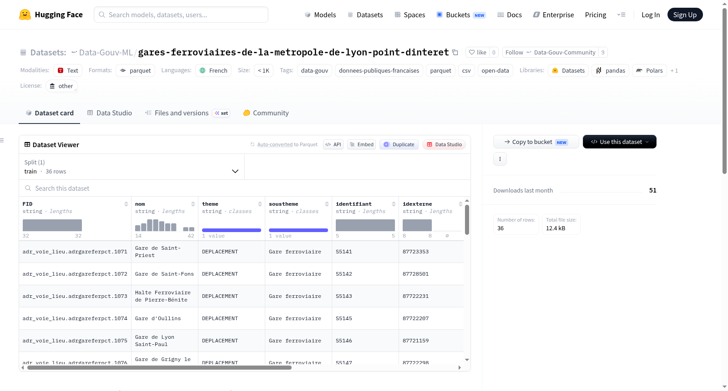Viewport: 728px width, 391px height.
Task: Open Data Studio from the viewer header
Action: click(x=444, y=144)
